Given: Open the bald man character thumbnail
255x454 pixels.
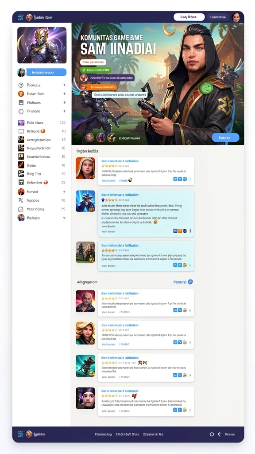Looking at the screenshot, I should (x=85, y=301).
